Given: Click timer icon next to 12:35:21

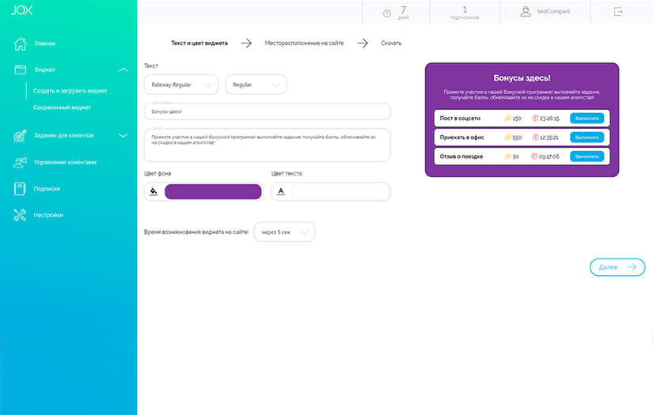Looking at the screenshot, I should tap(535, 138).
